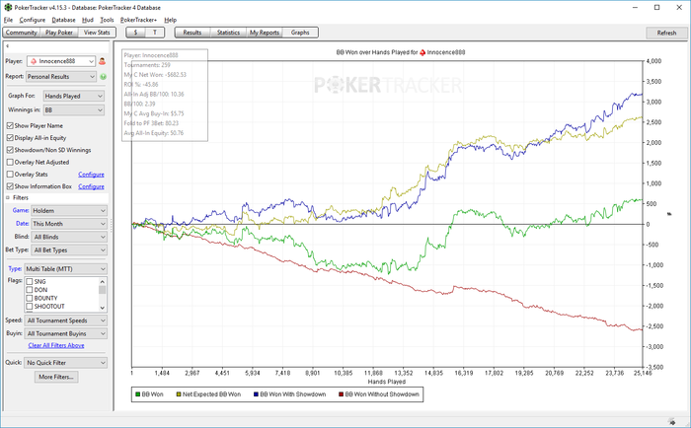Toggle Show Information Box checkbox
Viewport: 691px width, 428px height.
10,186
